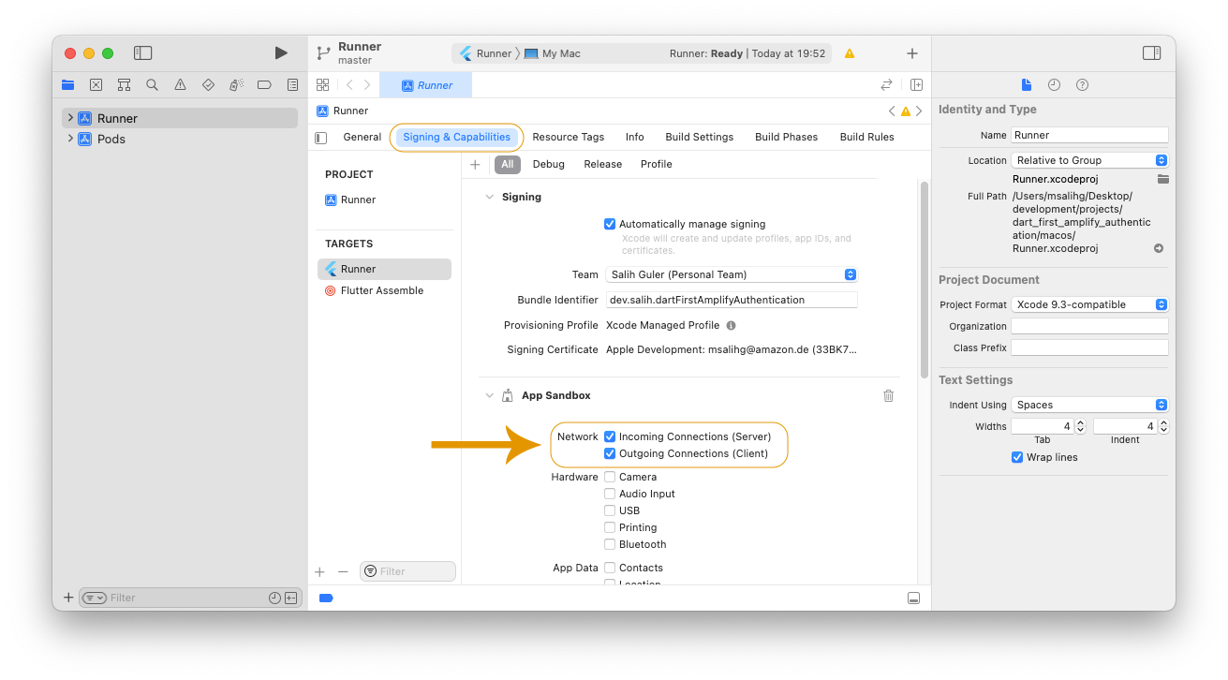Image resolution: width=1228 pixels, height=680 pixels.
Task: Show the History inspector
Action: click(1054, 84)
